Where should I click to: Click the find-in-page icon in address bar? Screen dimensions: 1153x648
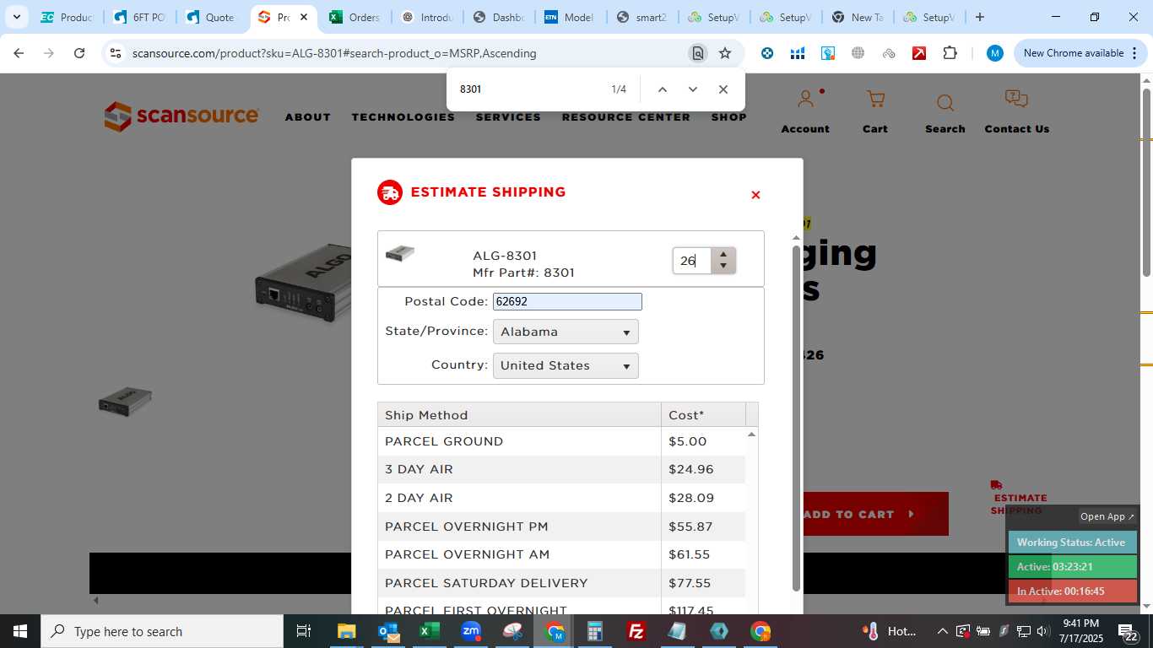pyautogui.click(x=697, y=53)
